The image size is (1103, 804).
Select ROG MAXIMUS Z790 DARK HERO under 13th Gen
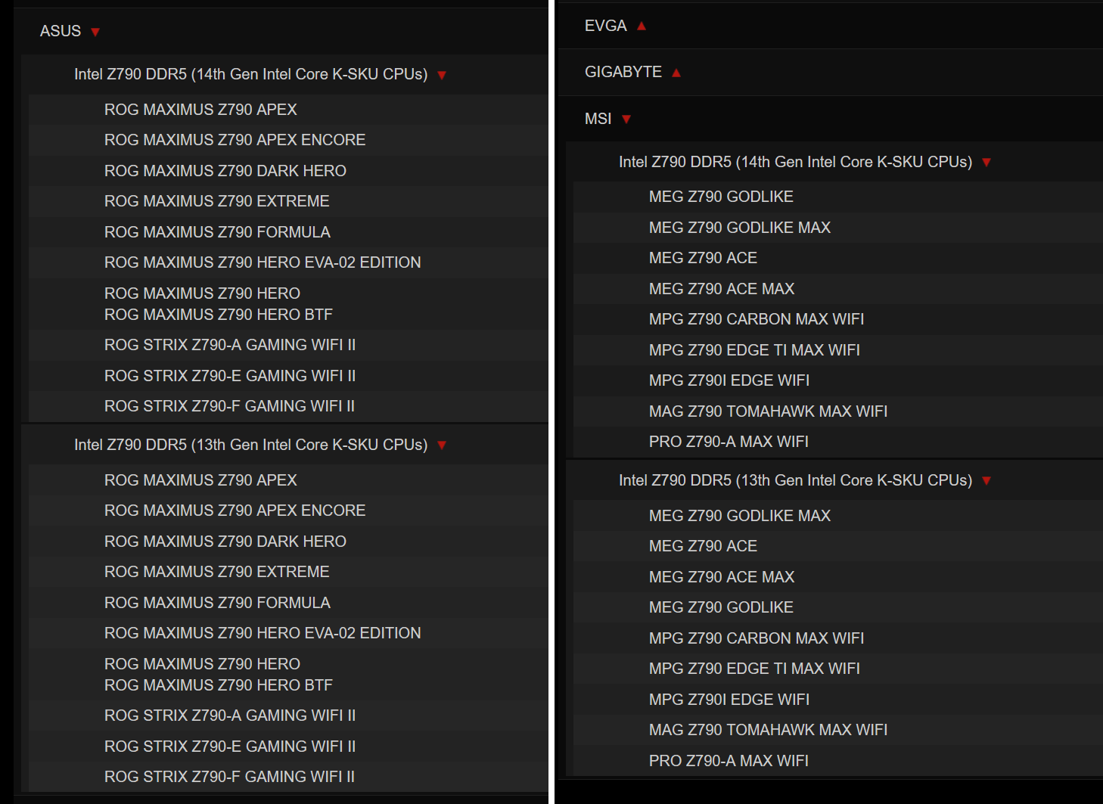225,542
